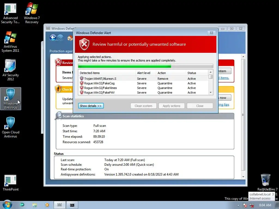This screenshot has height=209, width=279.
Task: Click the detected items list scroll down arrow
Action: (211, 93)
